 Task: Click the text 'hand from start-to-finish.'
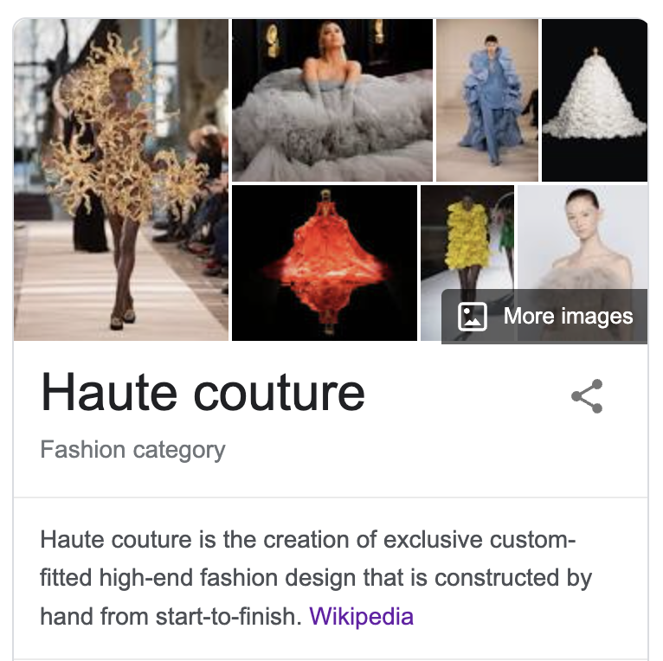[171, 616]
